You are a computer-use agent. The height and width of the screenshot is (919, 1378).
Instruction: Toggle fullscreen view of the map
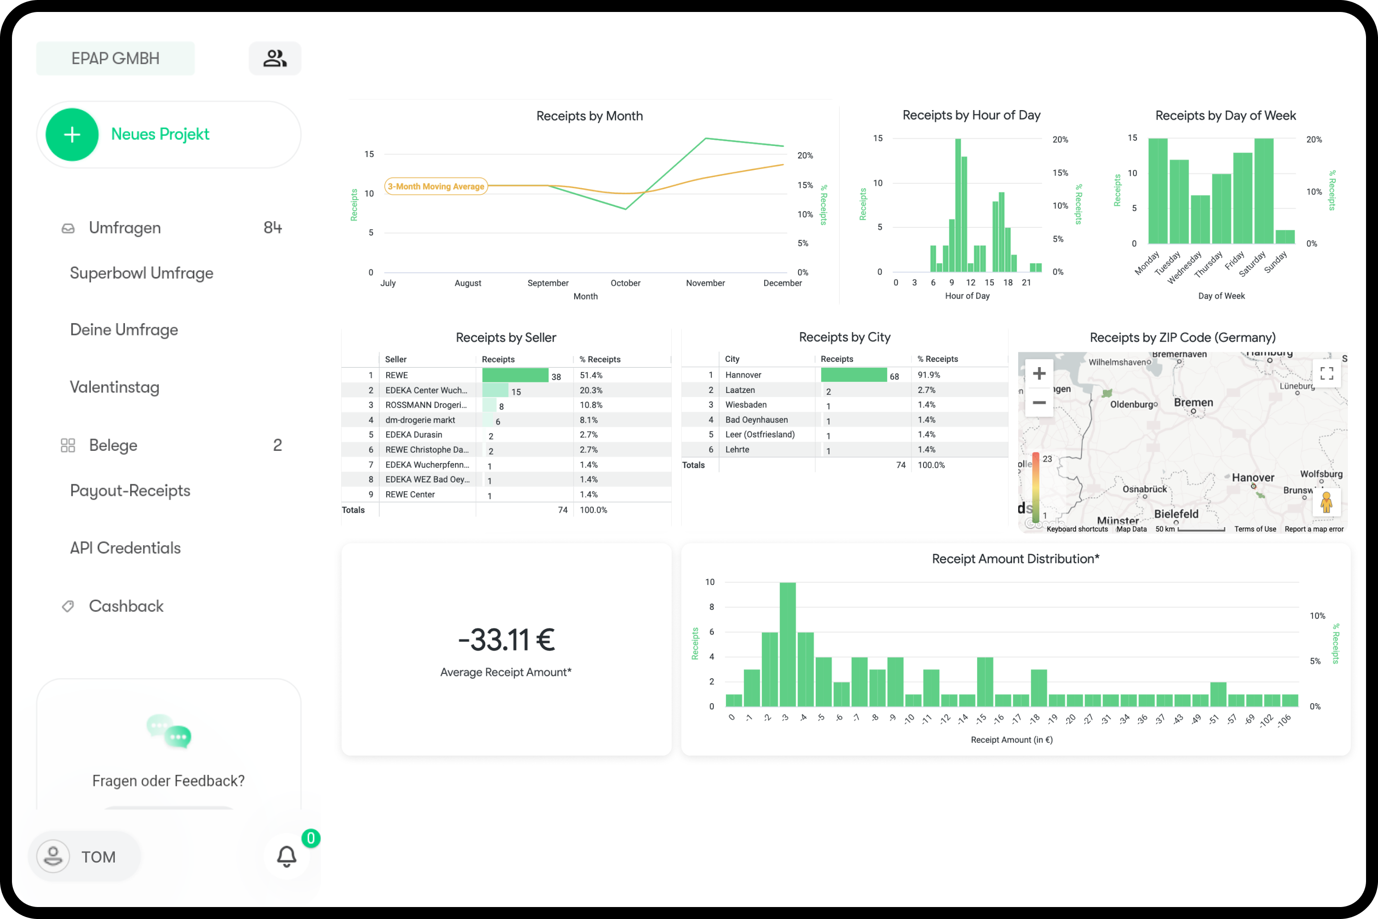point(1326,373)
